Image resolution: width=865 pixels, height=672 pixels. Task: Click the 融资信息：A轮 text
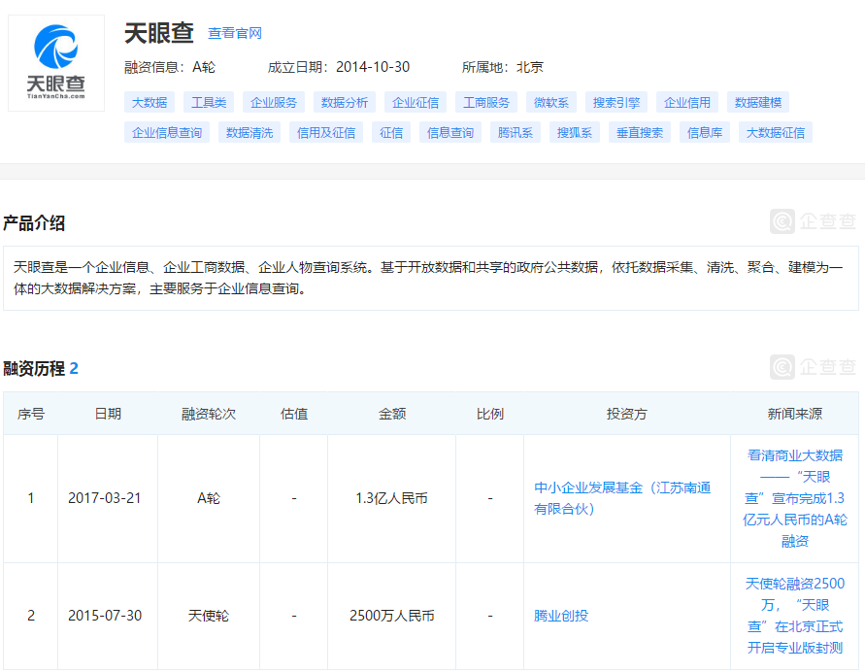click(x=169, y=67)
